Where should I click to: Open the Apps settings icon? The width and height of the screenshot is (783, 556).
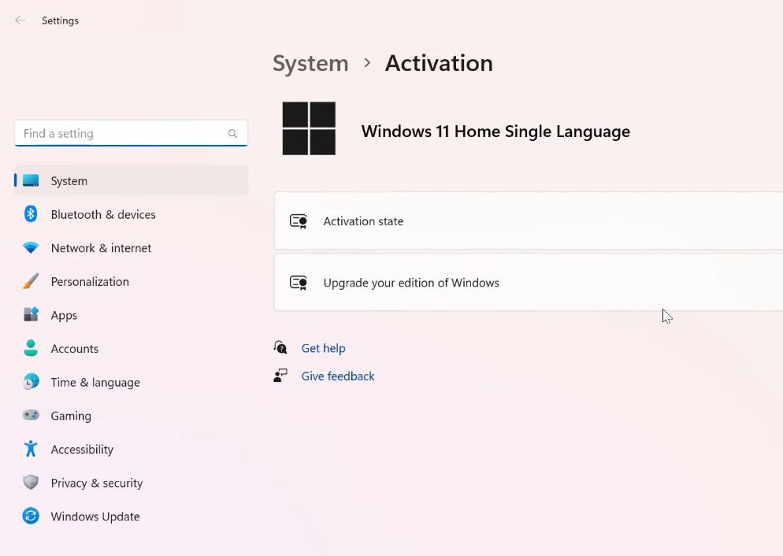30,315
